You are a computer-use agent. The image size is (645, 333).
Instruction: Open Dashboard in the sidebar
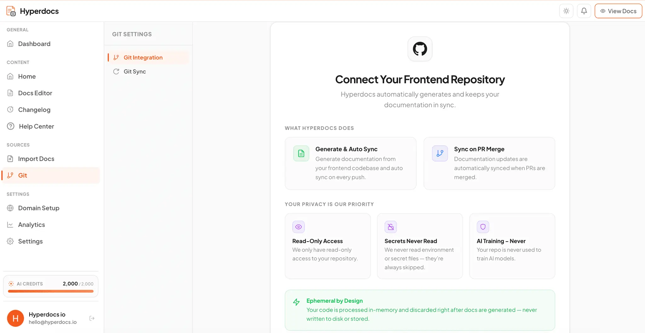[x=51, y=44]
